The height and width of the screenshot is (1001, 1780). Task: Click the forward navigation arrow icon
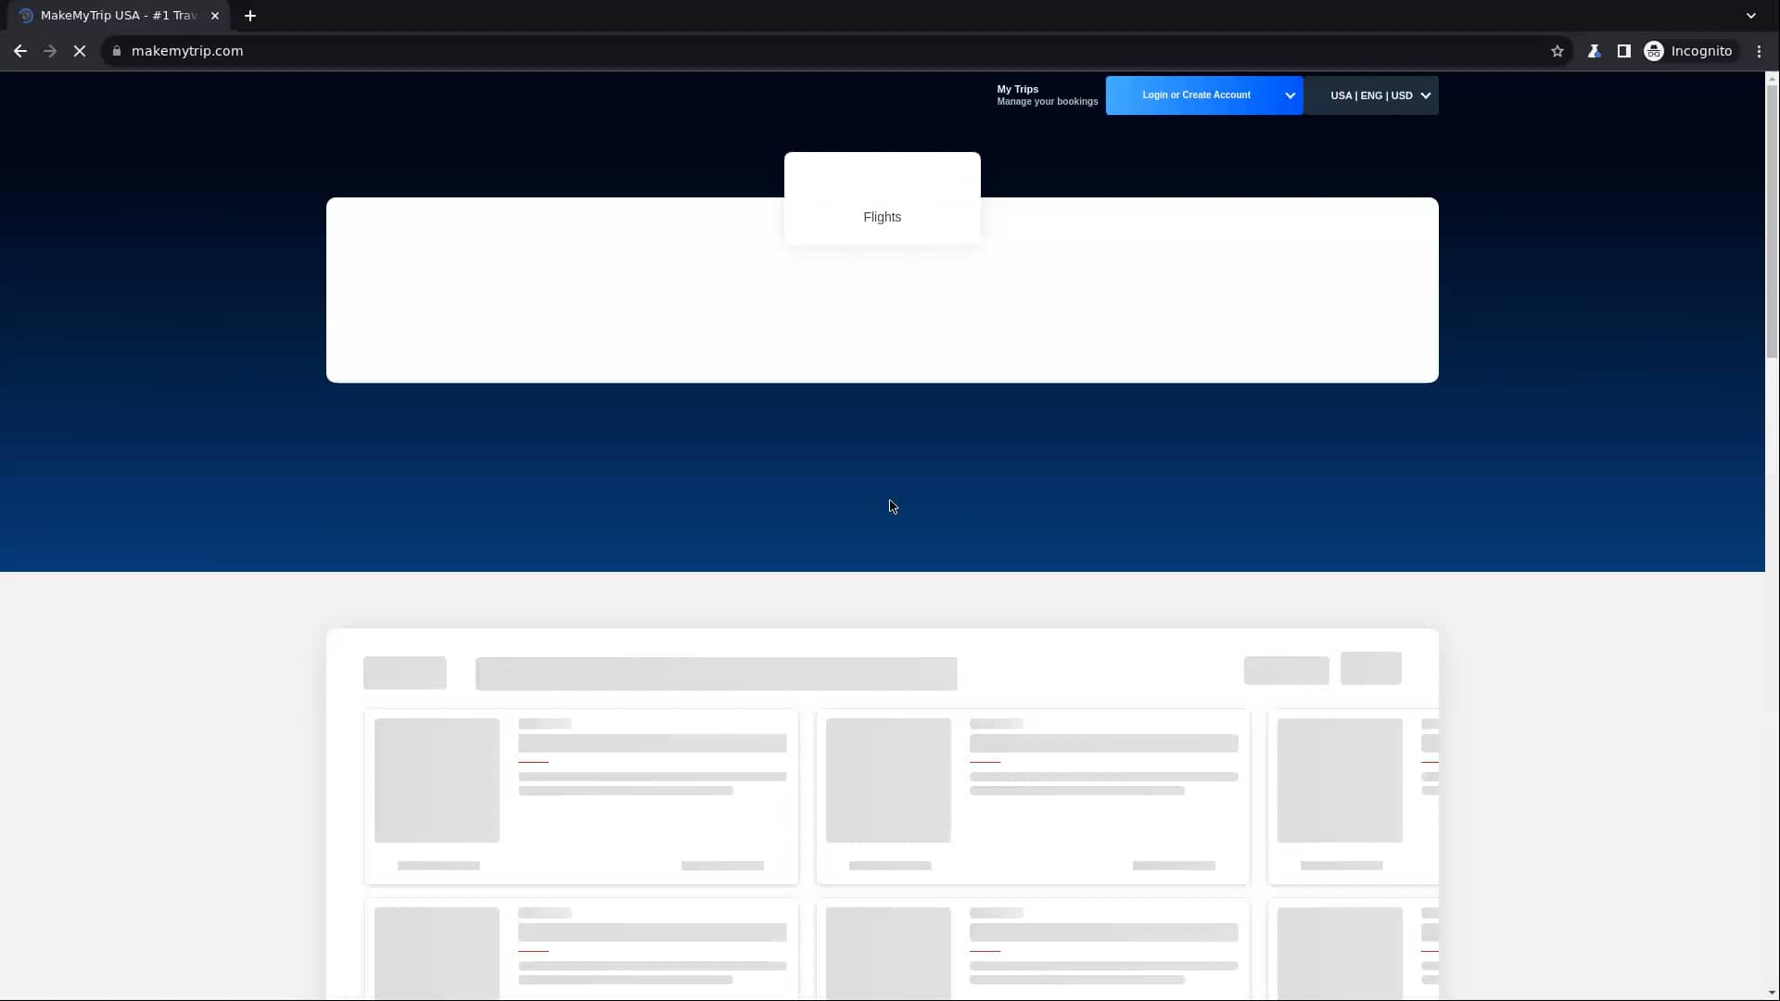(x=49, y=51)
